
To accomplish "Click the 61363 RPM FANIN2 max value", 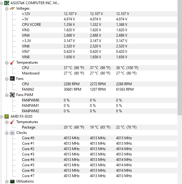I will click(x=125, y=89).
